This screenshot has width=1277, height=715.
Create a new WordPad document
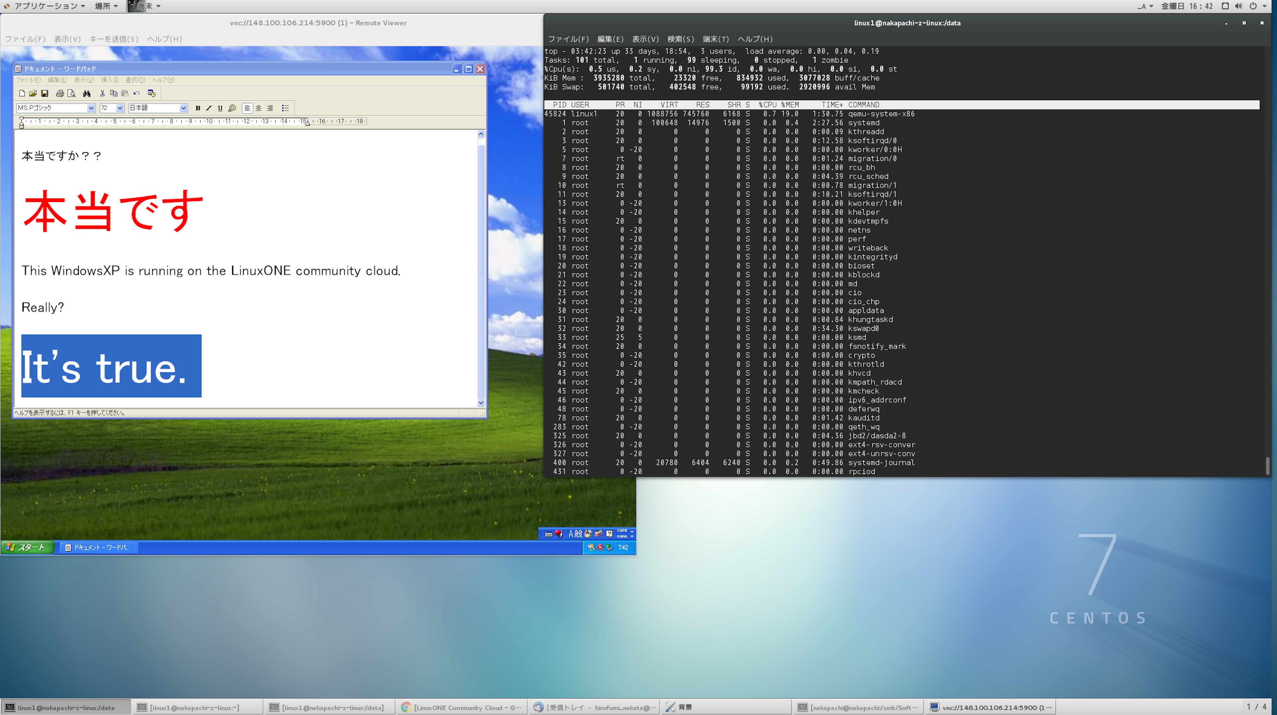tap(22, 93)
